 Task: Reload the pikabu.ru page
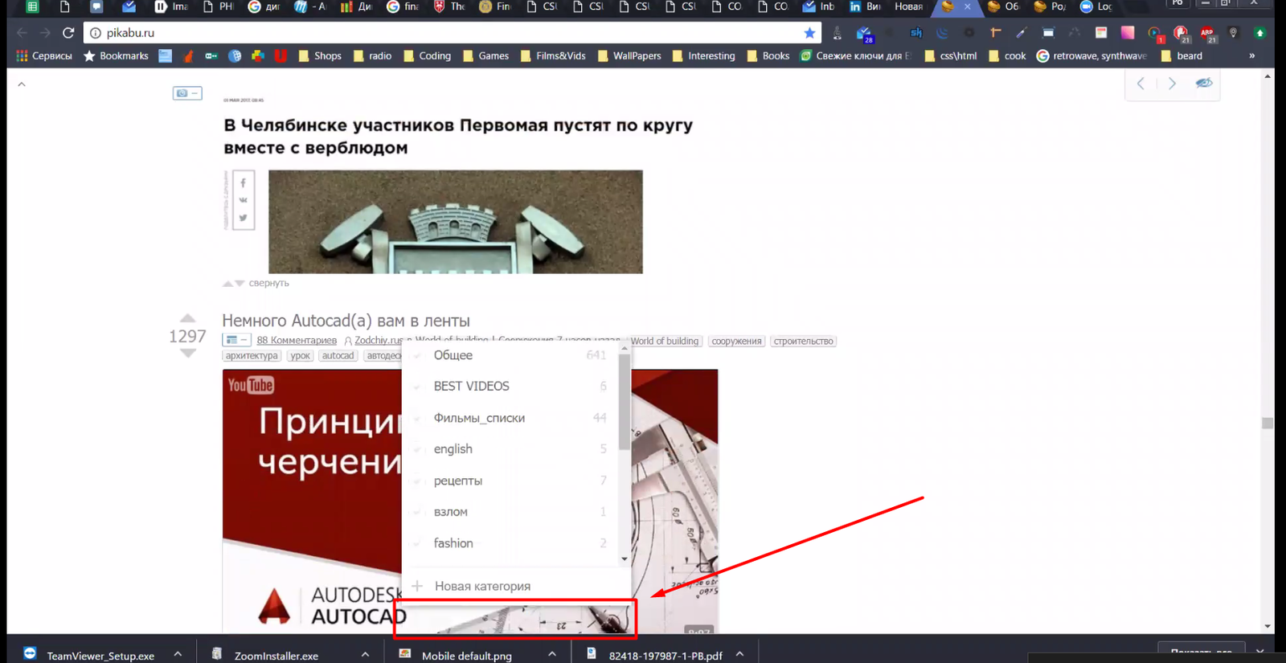[x=68, y=33]
